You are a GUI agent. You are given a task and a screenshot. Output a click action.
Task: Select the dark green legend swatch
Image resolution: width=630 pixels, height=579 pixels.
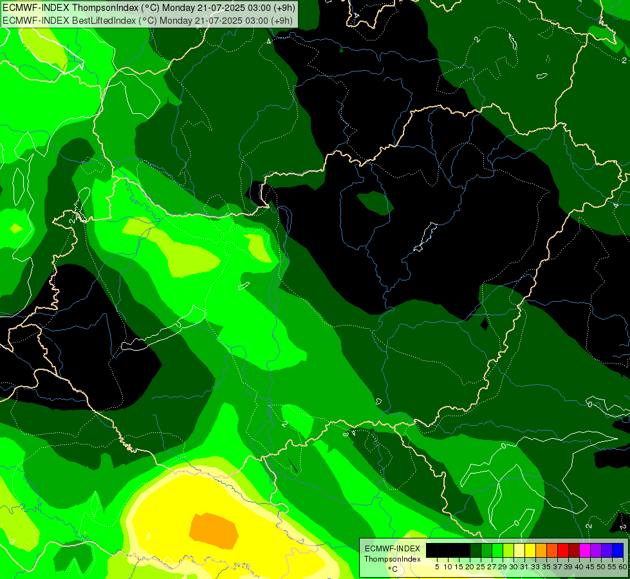[476, 550]
